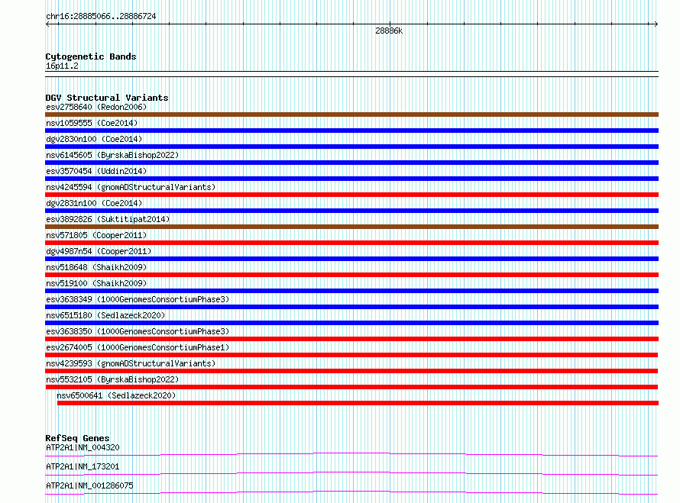Click the blue bar under dgv4987n54
The image size is (680, 503).
(x=351, y=259)
